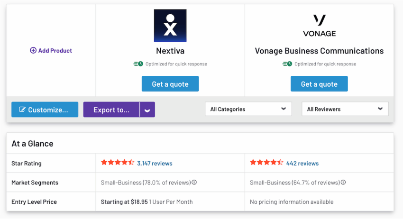Click the Add Product plus icon

(33, 50)
